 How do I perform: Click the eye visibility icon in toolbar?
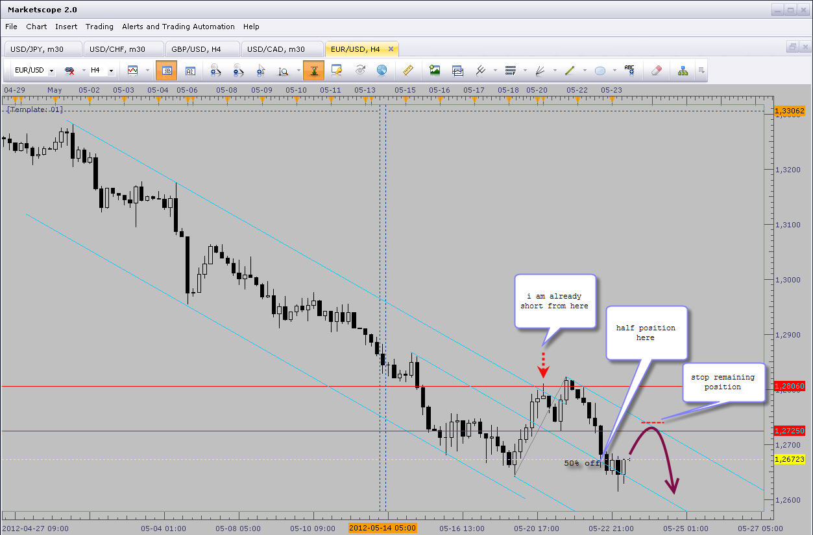359,70
